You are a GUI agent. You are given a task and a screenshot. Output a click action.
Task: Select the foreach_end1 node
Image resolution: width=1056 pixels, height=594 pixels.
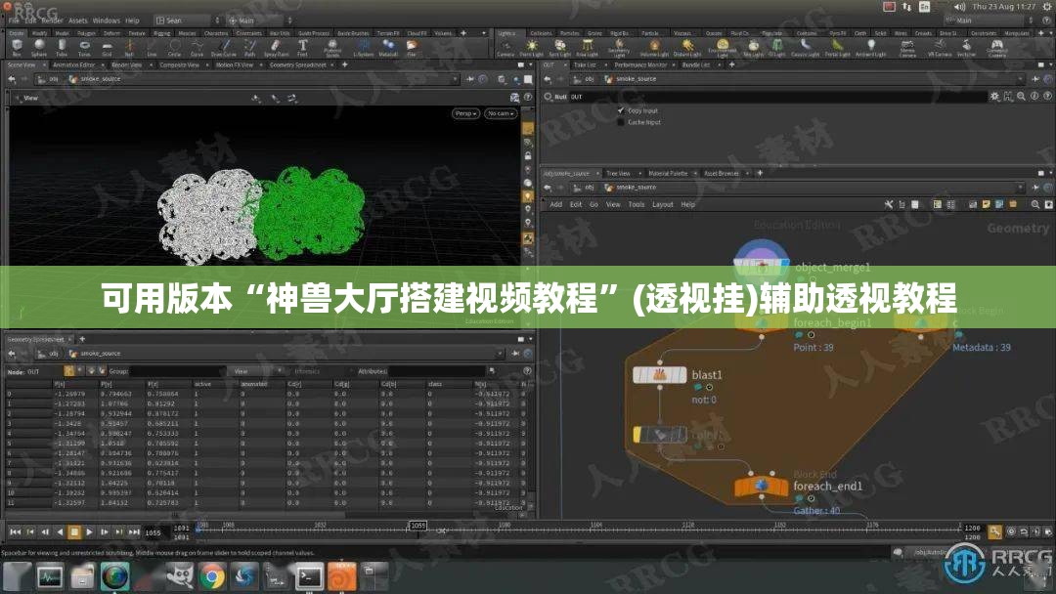click(761, 486)
